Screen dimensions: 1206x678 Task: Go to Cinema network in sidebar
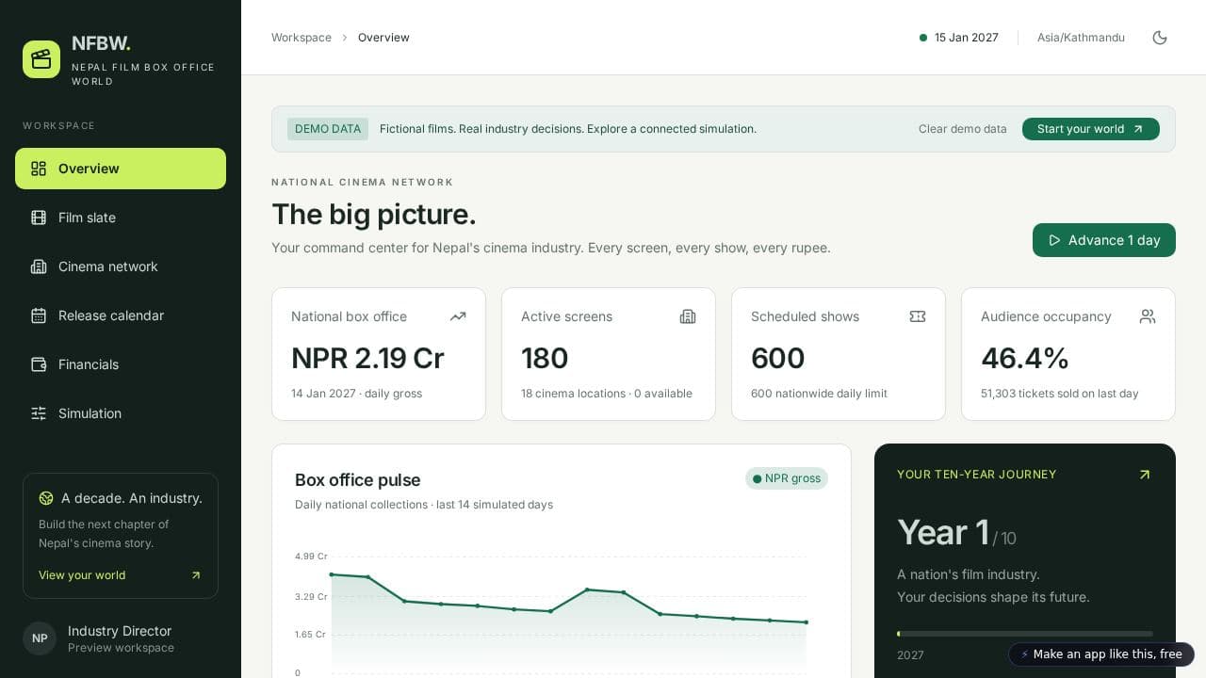coord(121,266)
